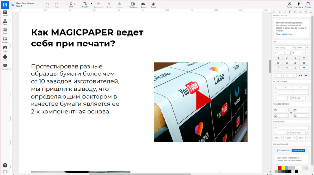Click the Clear default styles link

[x=284, y=34]
